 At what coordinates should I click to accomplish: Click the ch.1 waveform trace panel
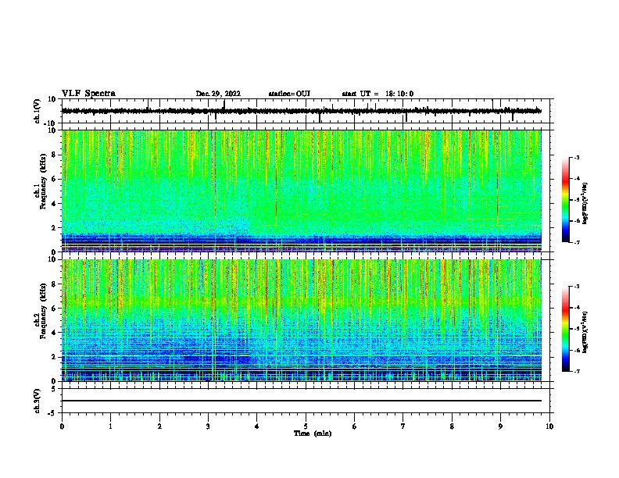click(x=306, y=111)
